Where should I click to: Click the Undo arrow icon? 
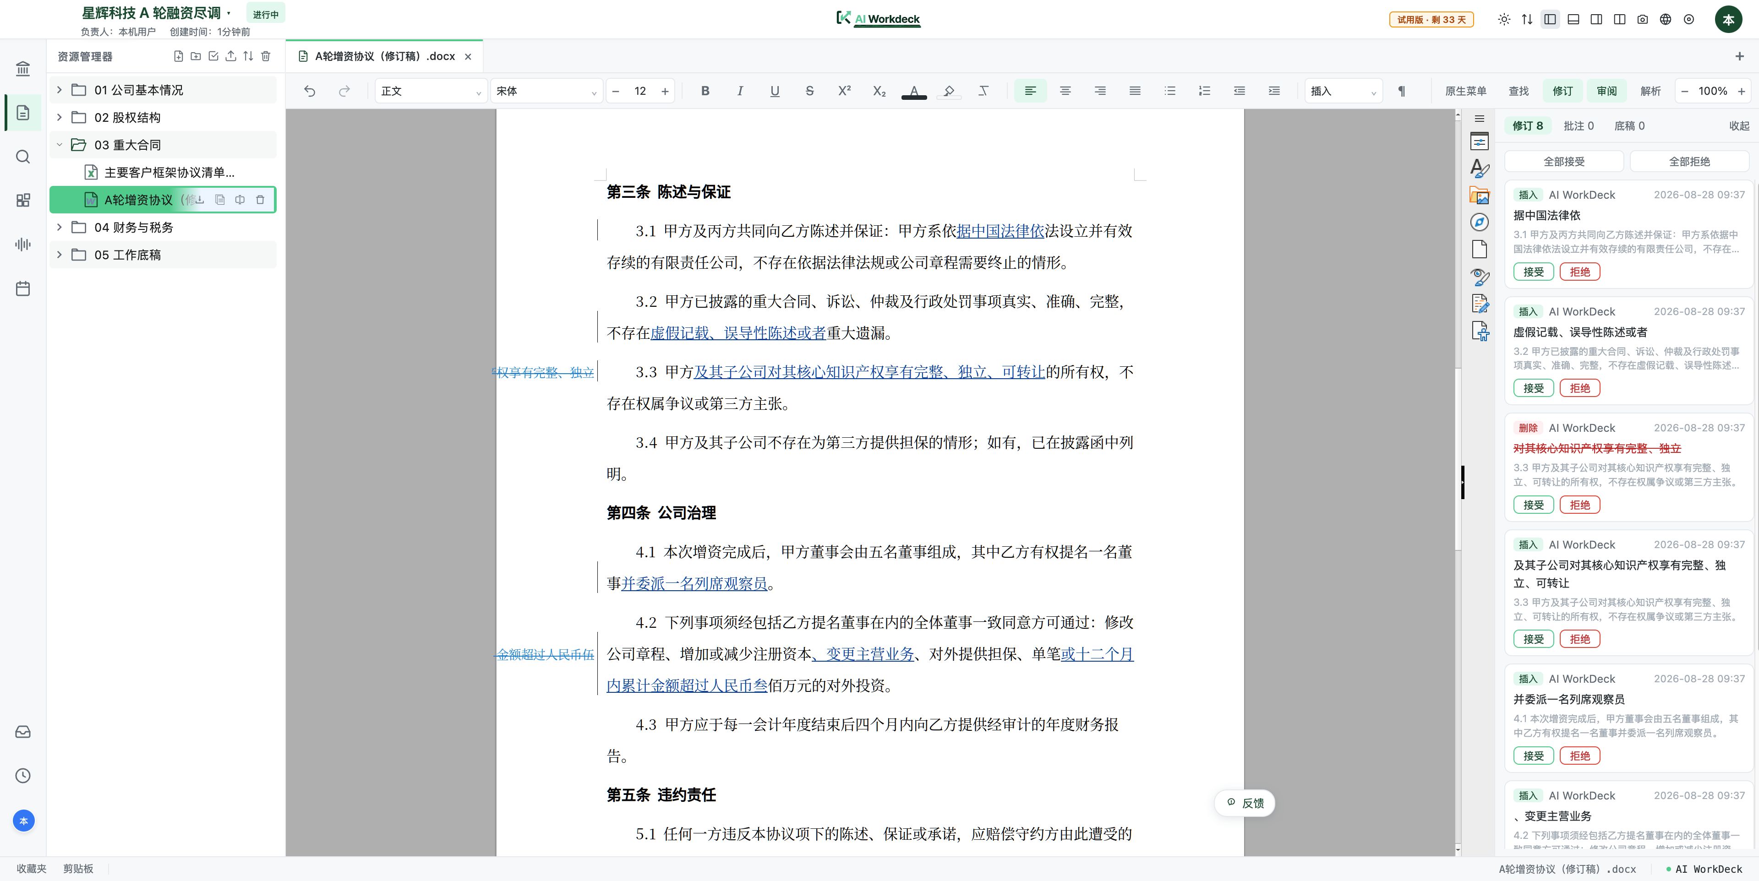(x=309, y=92)
